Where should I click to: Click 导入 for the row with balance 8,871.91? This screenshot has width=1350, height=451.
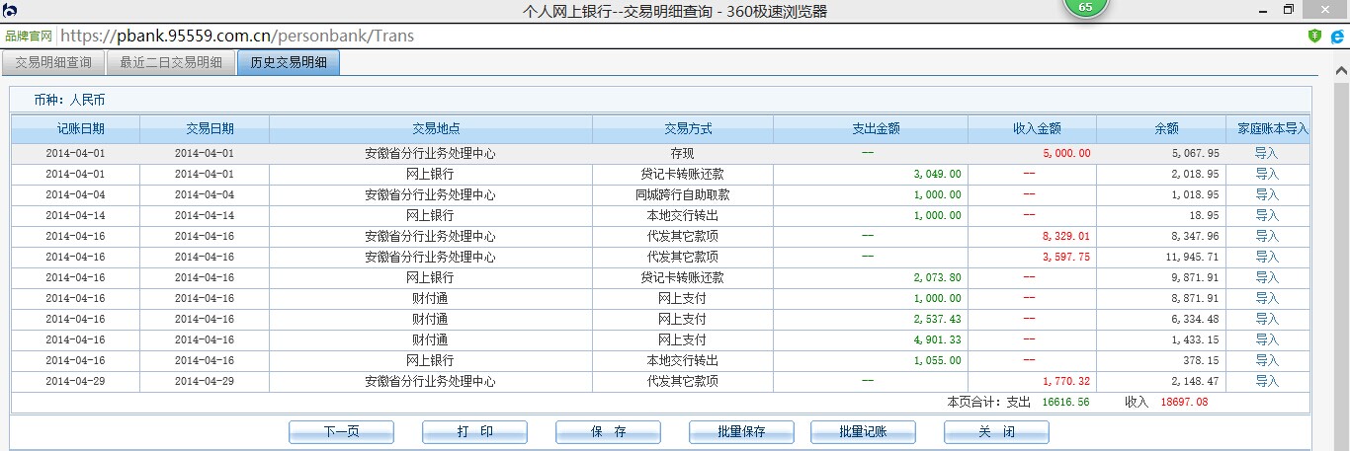point(1266,298)
